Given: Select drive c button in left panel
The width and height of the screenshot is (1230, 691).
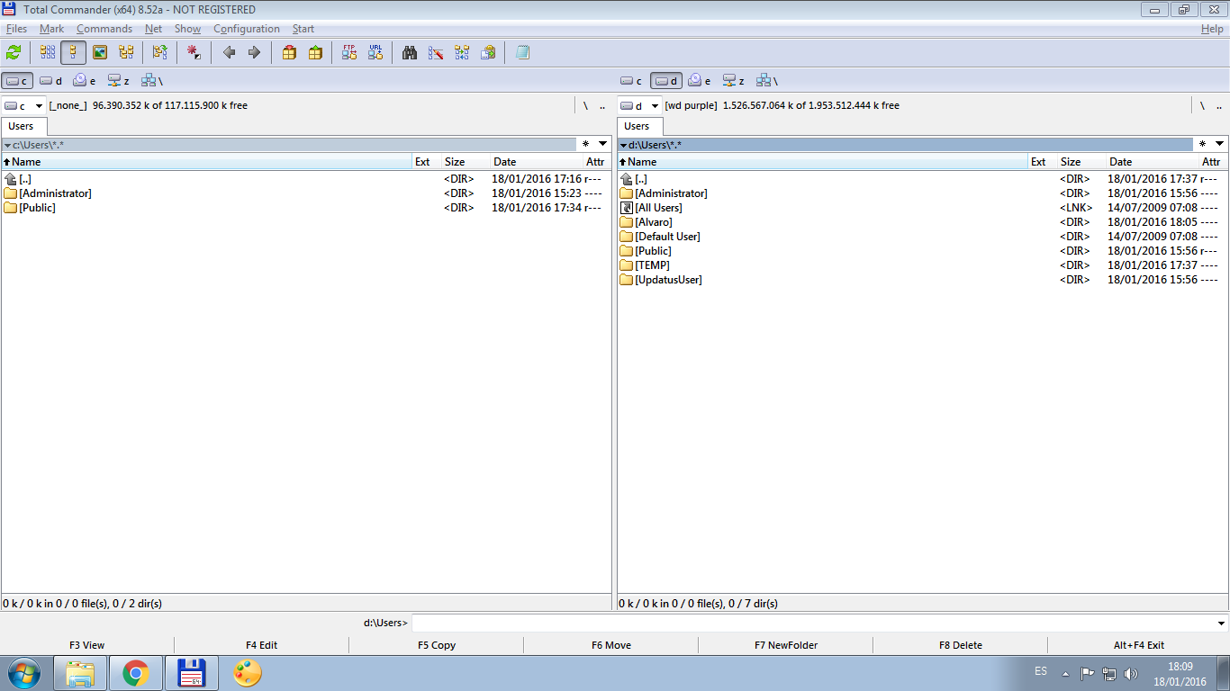Looking at the screenshot, I should [17, 81].
